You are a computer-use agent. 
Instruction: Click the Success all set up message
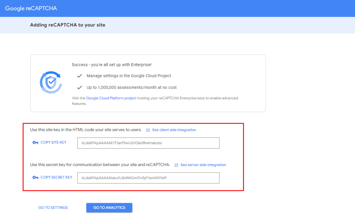pos(111,65)
